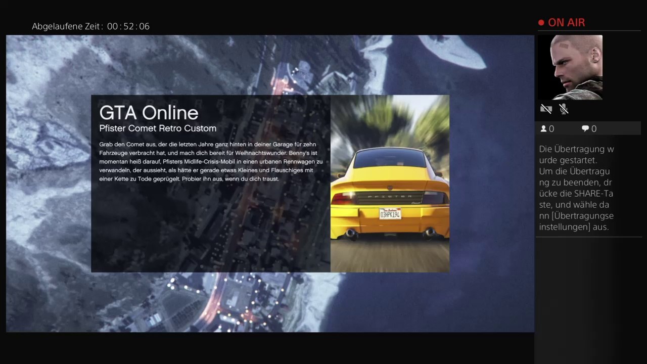Select the broadcaster avatar thumbnail

(x=571, y=67)
